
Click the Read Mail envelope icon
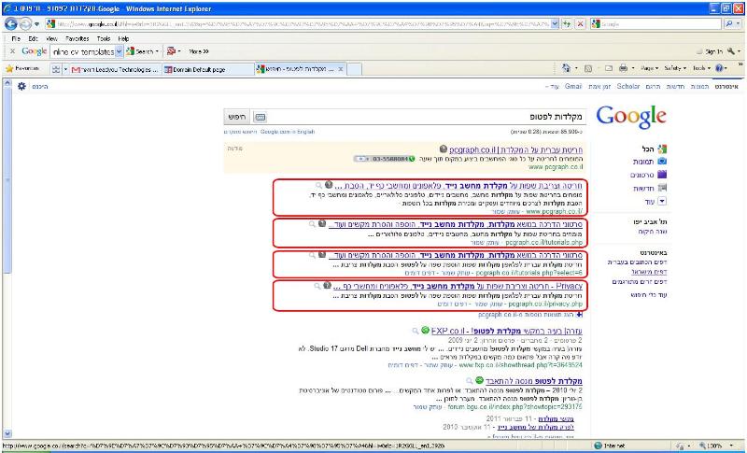click(x=609, y=68)
